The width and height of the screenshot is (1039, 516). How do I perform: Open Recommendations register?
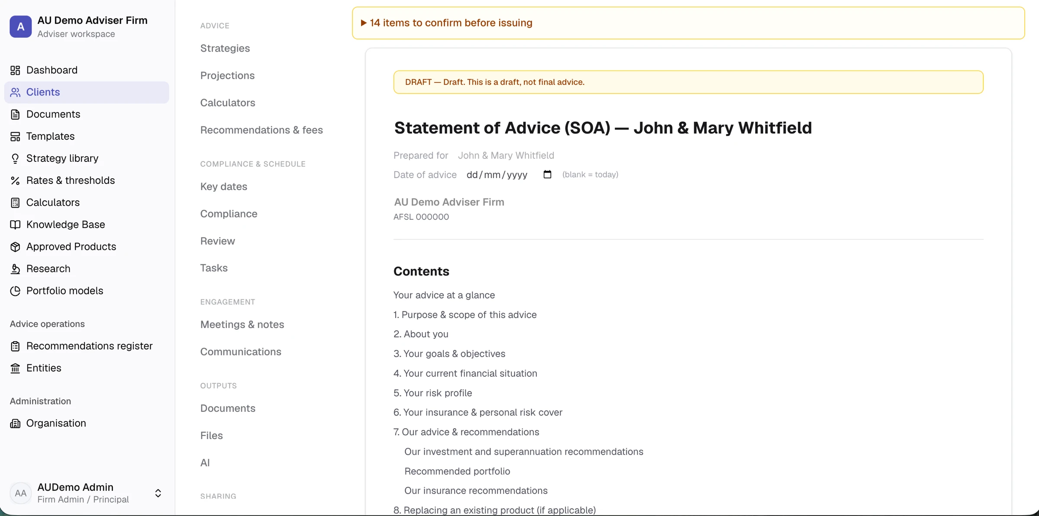87,346
